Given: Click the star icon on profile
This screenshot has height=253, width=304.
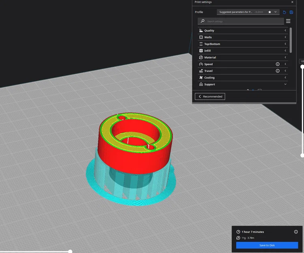Looking at the screenshot, I should point(270,12).
